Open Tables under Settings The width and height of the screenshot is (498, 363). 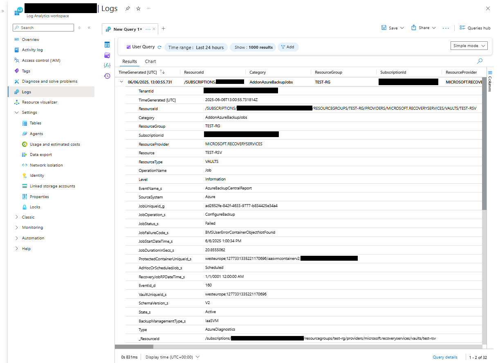point(36,123)
